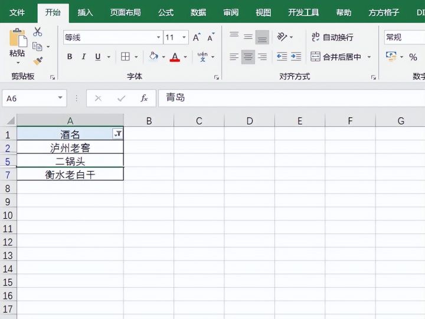Click the text orientation icon
This screenshot has height=319, width=425.
[x=282, y=37]
